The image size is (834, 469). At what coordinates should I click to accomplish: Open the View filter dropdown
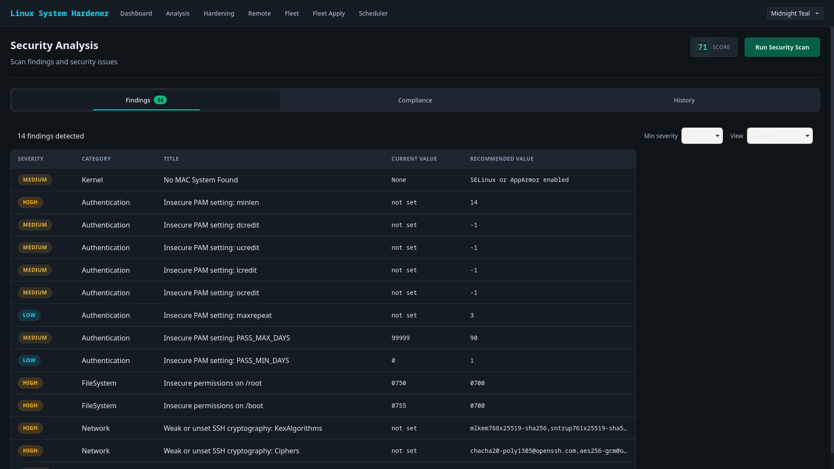point(780,136)
